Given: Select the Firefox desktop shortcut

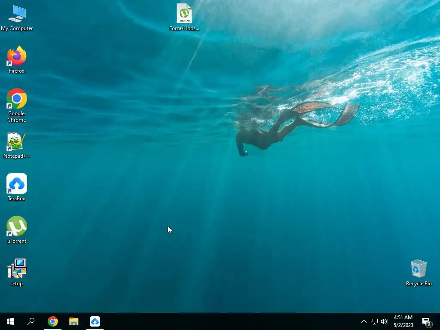Looking at the screenshot, I should click(17, 60).
